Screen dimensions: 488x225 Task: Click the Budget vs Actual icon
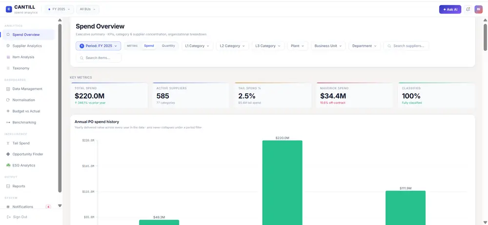coord(8,111)
